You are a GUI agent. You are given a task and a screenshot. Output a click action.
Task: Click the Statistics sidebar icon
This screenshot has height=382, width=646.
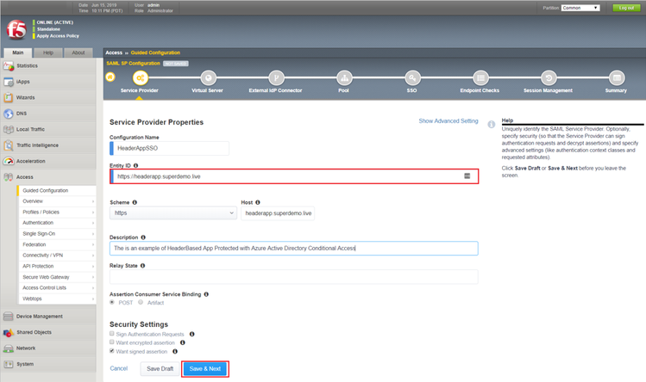tap(9, 65)
